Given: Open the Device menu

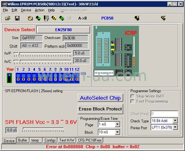Looking at the screenshot, I should click(x=26, y=10).
